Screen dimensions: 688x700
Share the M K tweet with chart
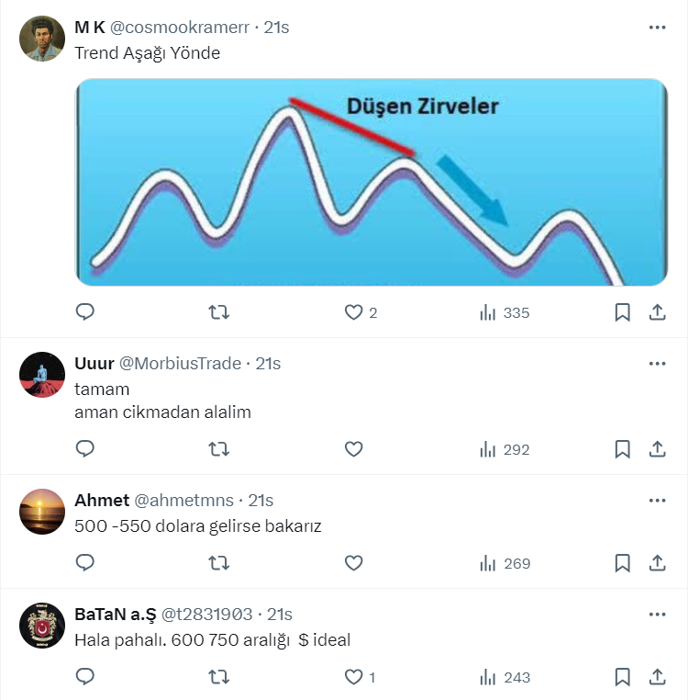point(657,312)
